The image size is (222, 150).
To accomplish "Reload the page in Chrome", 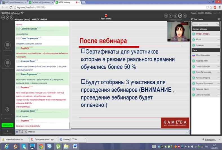I will [x=11, y=7].
